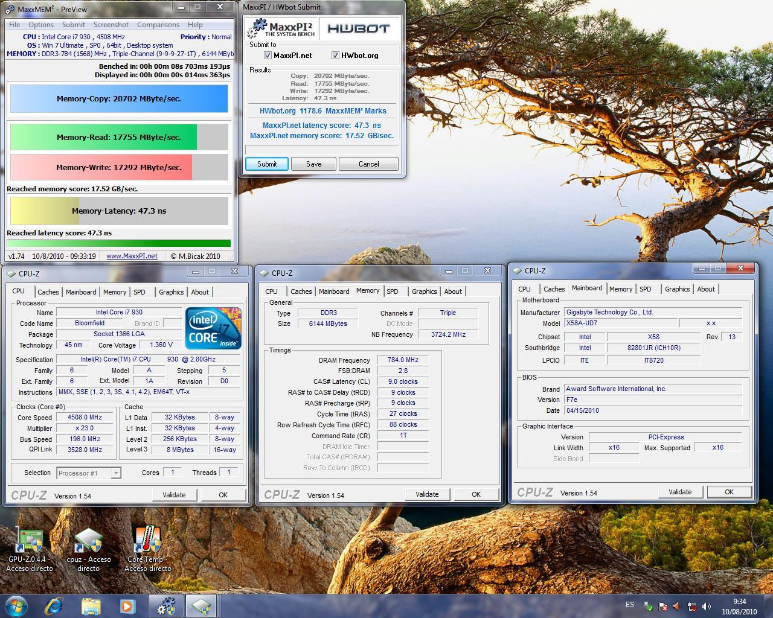Switch to Caches tab in left CPU-Z
The height and width of the screenshot is (618, 773).
click(48, 292)
